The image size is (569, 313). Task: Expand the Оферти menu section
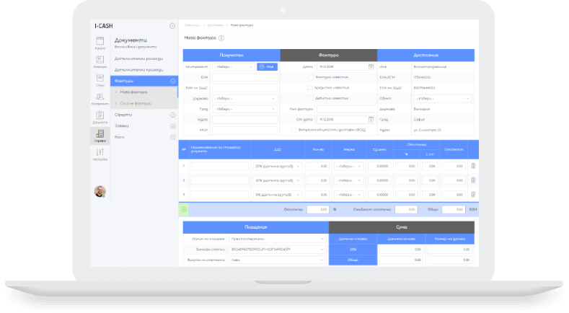tap(172, 115)
